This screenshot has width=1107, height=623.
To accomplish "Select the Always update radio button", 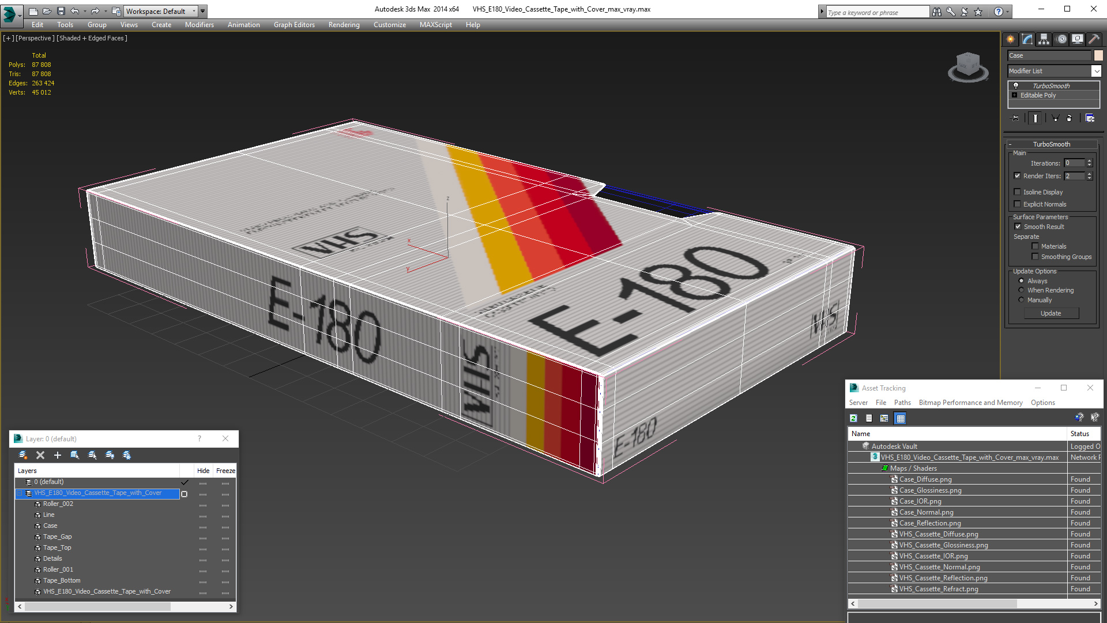I will (x=1021, y=281).
